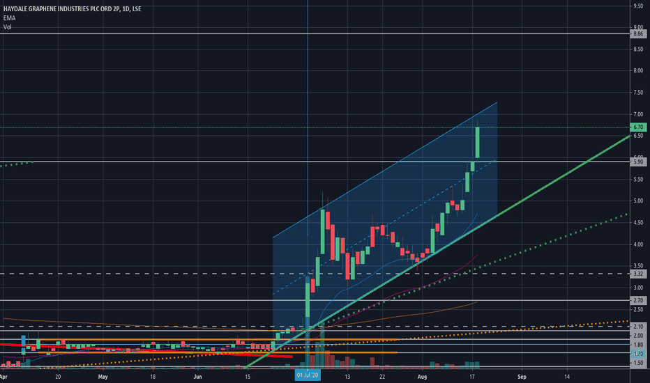Image resolution: width=650 pixels, height=383 pixels.
Task: Click the 6.50 price axis label
Action: point(638,136)
